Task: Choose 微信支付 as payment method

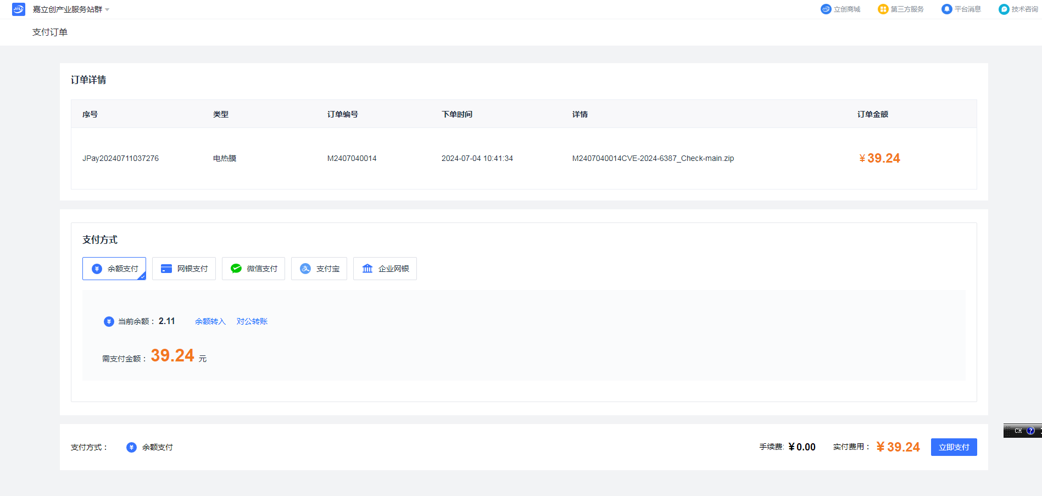Action: click(253, 269)
